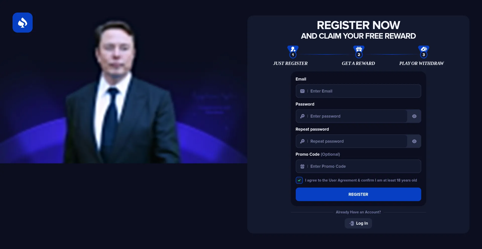
Task: Open the Log In button
Action: [358, 223]
